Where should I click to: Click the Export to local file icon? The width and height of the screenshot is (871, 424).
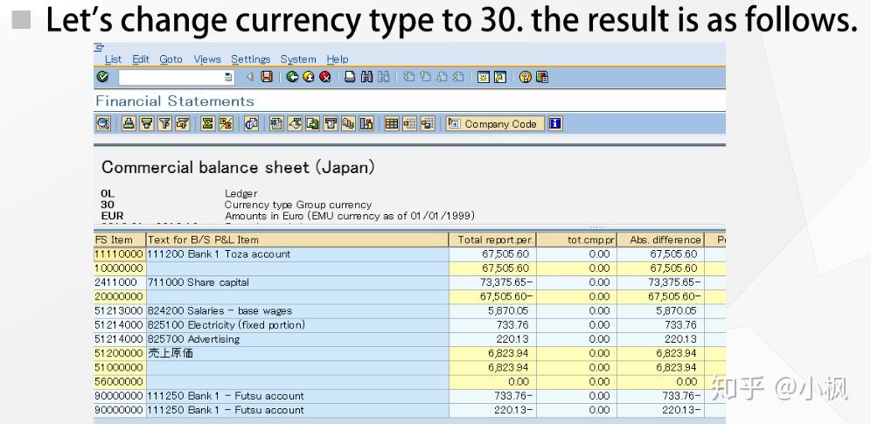click(x=313, y=124)
